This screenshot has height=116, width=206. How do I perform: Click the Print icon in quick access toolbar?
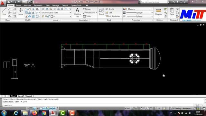(x=29, y=2)
